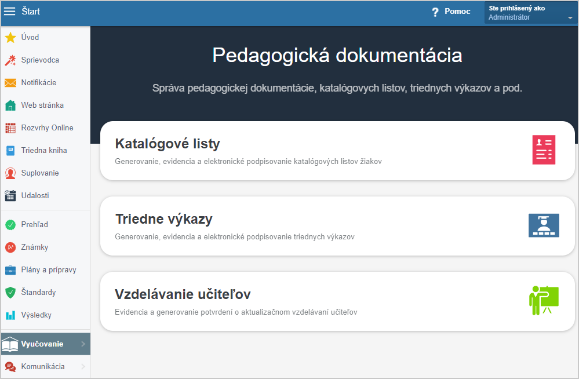This screenshot has width=579, height=379.
Task: Expand the Vyučovanie submenu chevron
Action: click(83, 344)
